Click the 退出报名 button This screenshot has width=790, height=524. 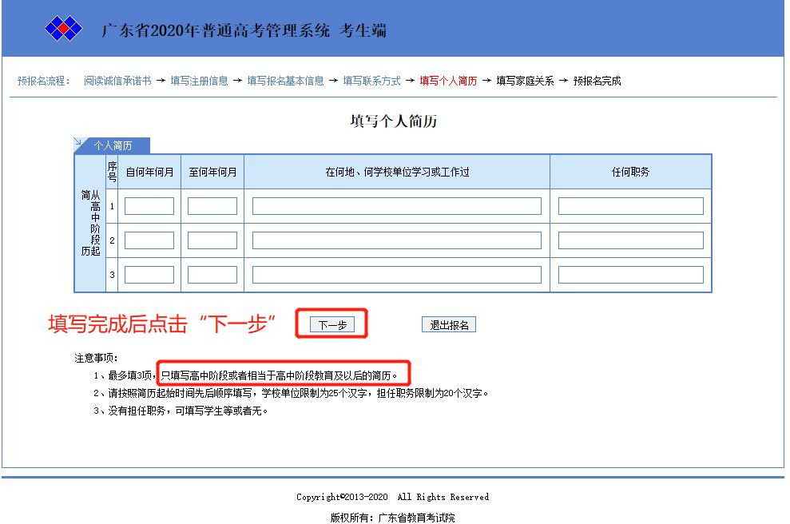449,324
